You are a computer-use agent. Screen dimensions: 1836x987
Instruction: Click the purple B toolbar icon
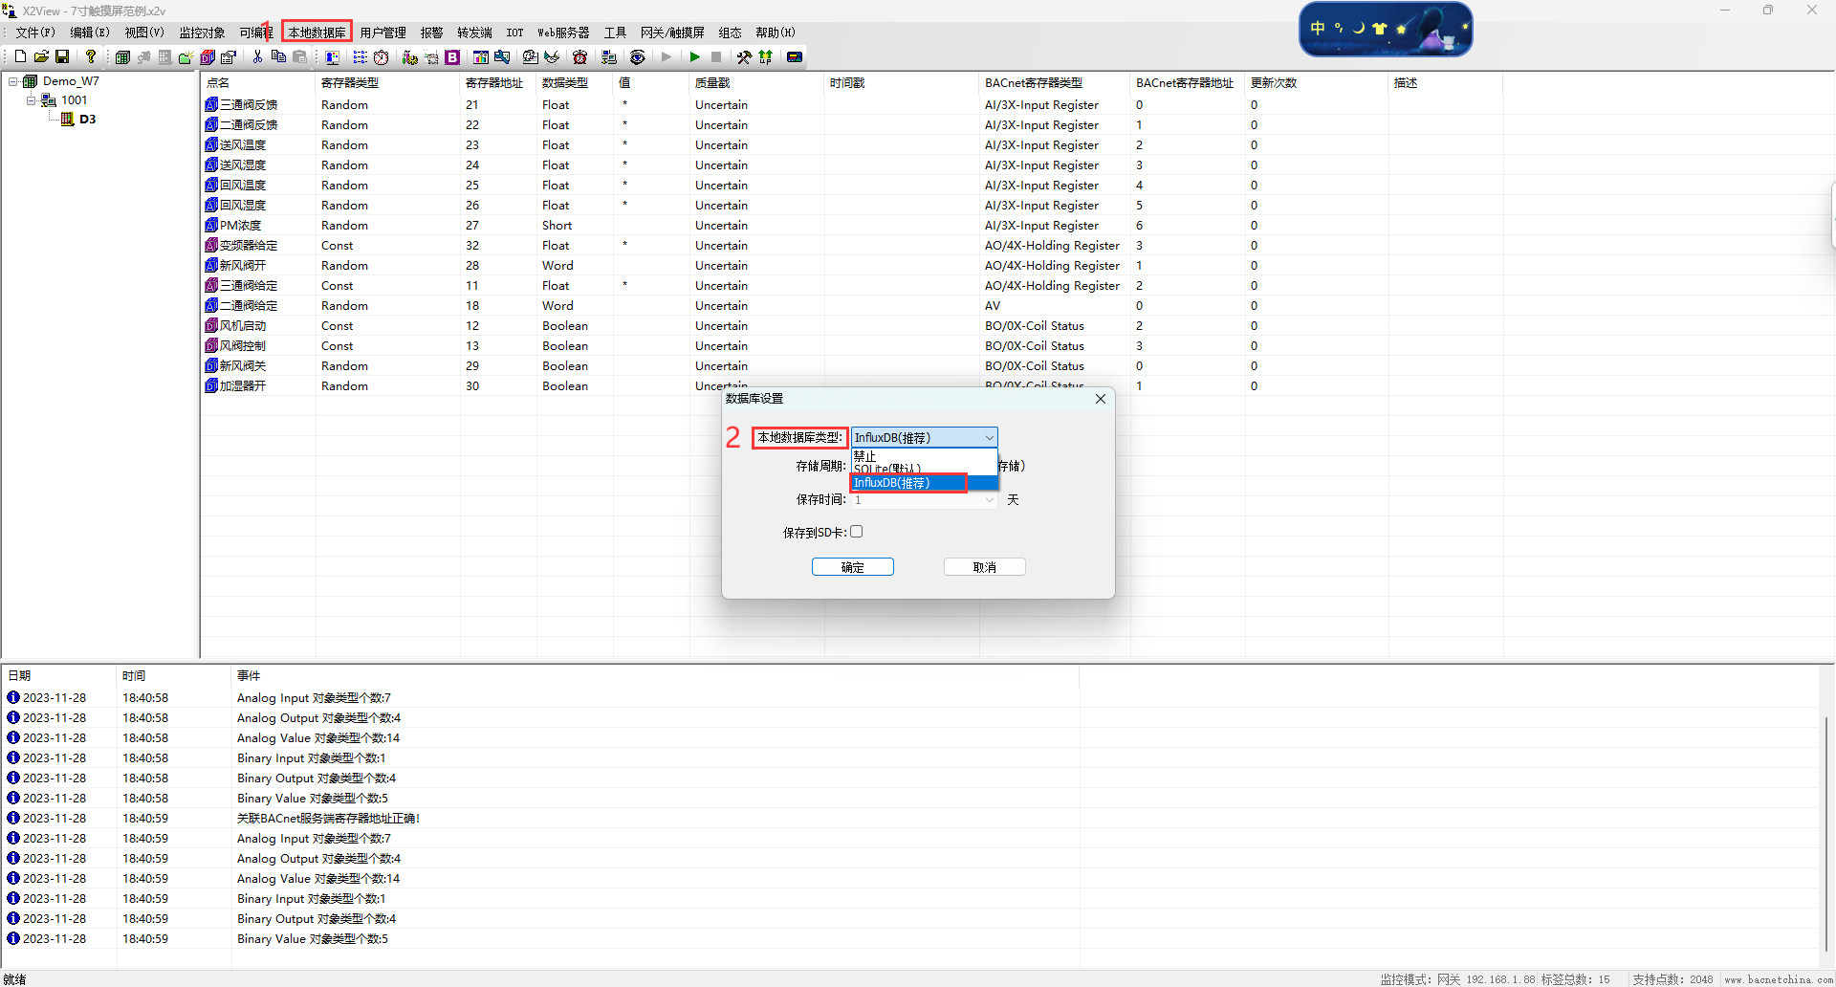pos(452,57)
